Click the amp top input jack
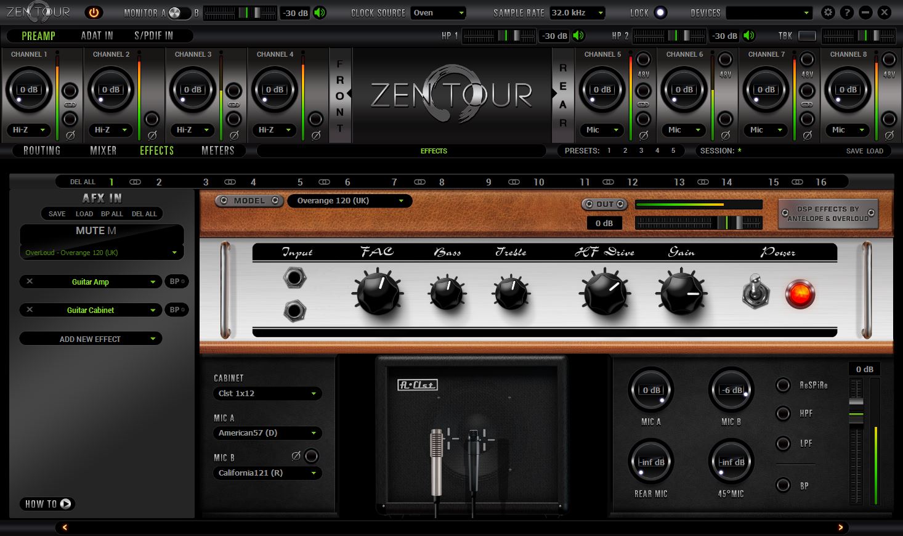903x536 pixels. (x=294, y=278)
